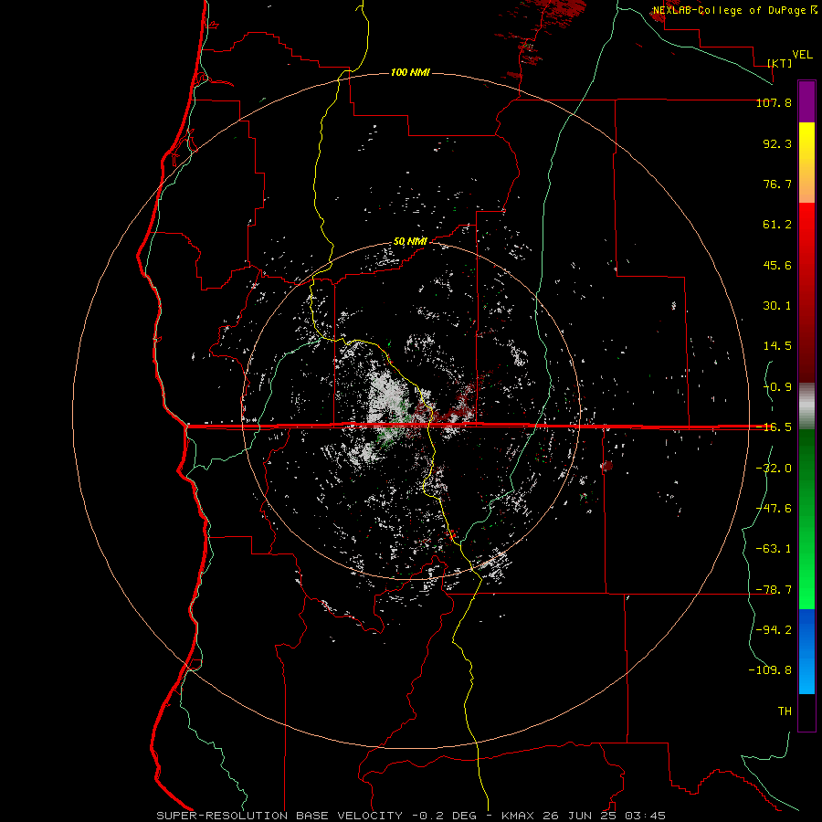Screen dimensions: 822x822
Task: Click the -109.8 value on velocity scale
Action: coord(770,670)
